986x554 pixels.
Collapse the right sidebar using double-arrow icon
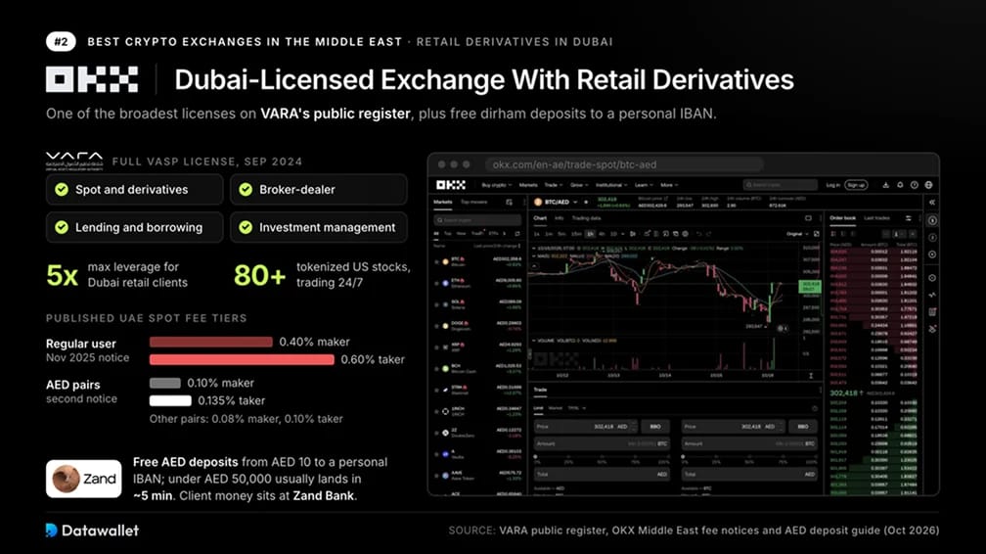tap(932, 202)
